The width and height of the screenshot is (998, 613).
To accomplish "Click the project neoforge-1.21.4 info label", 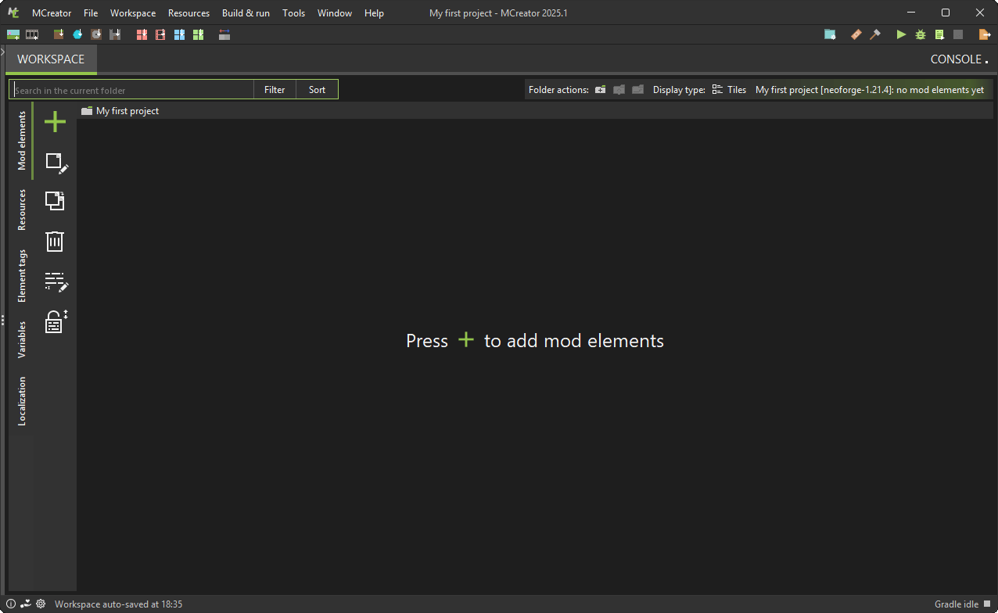I will point(870,90).
